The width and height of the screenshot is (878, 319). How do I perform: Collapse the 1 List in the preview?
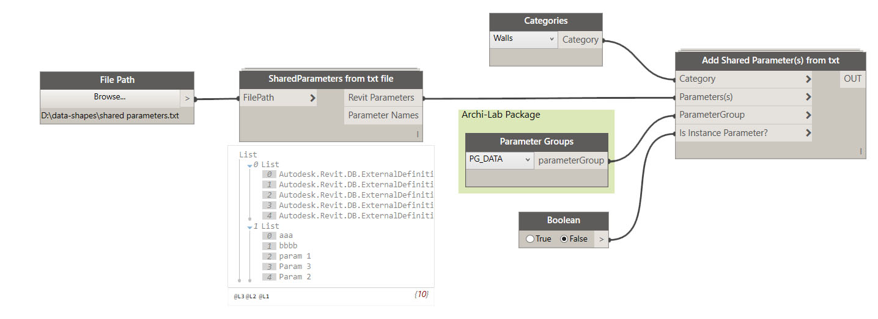(249, 226)
